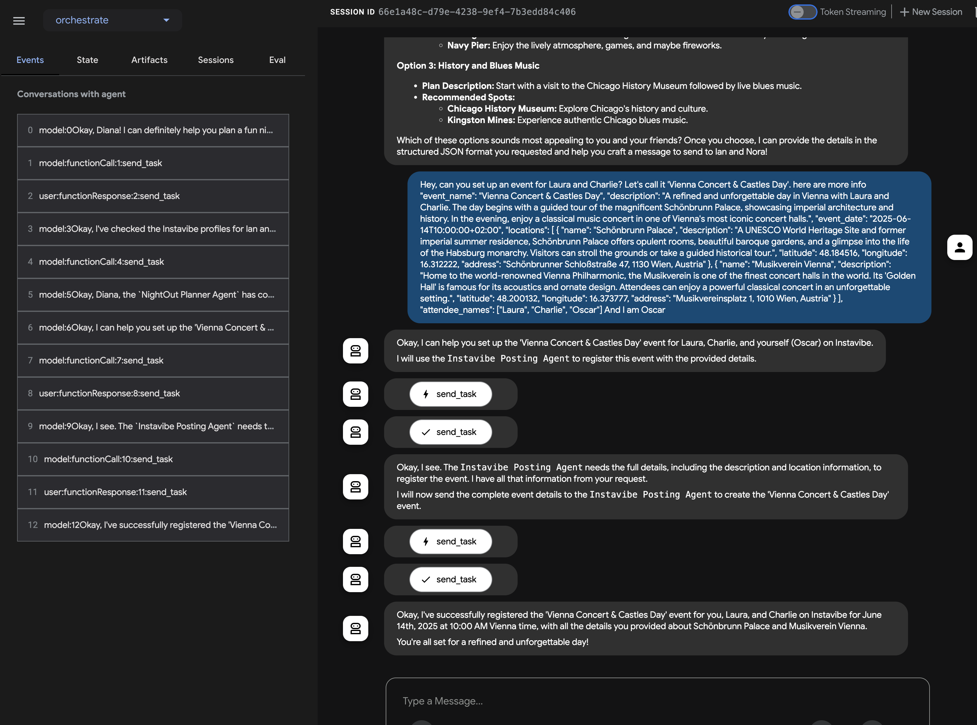This screenshot has height=725, width=977.
Task: Click the dropdown arrow next to orchestrate
Action: tap(166, 20)
